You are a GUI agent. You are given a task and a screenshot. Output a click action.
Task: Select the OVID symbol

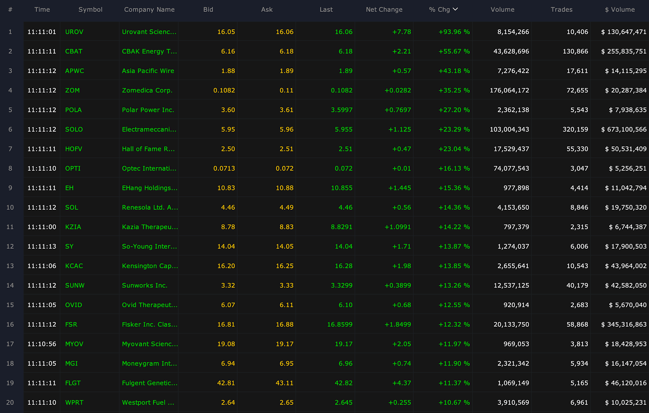[x=73, y=305]
